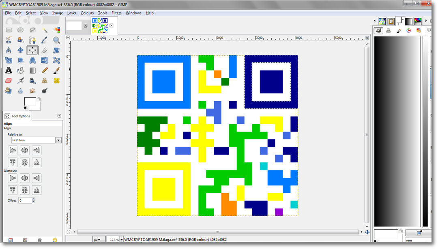The image size is (438, 249).
Task: Select the Colour Picker eyedropper tool
Action: [x=45, y=40]
